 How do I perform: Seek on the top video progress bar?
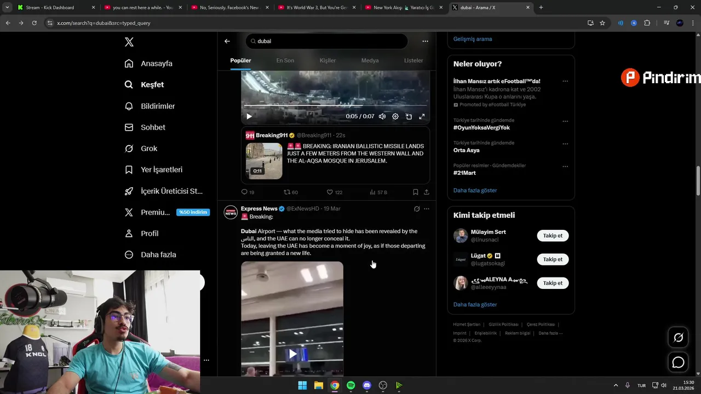tap(335, 105)
